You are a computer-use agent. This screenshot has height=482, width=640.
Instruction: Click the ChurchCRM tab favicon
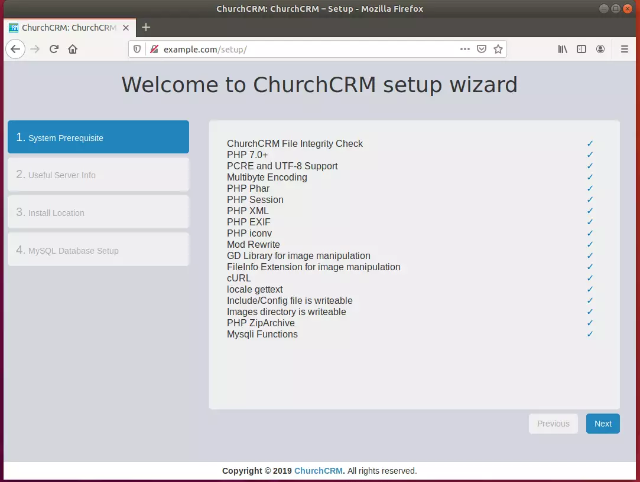(x=14, y=28)
